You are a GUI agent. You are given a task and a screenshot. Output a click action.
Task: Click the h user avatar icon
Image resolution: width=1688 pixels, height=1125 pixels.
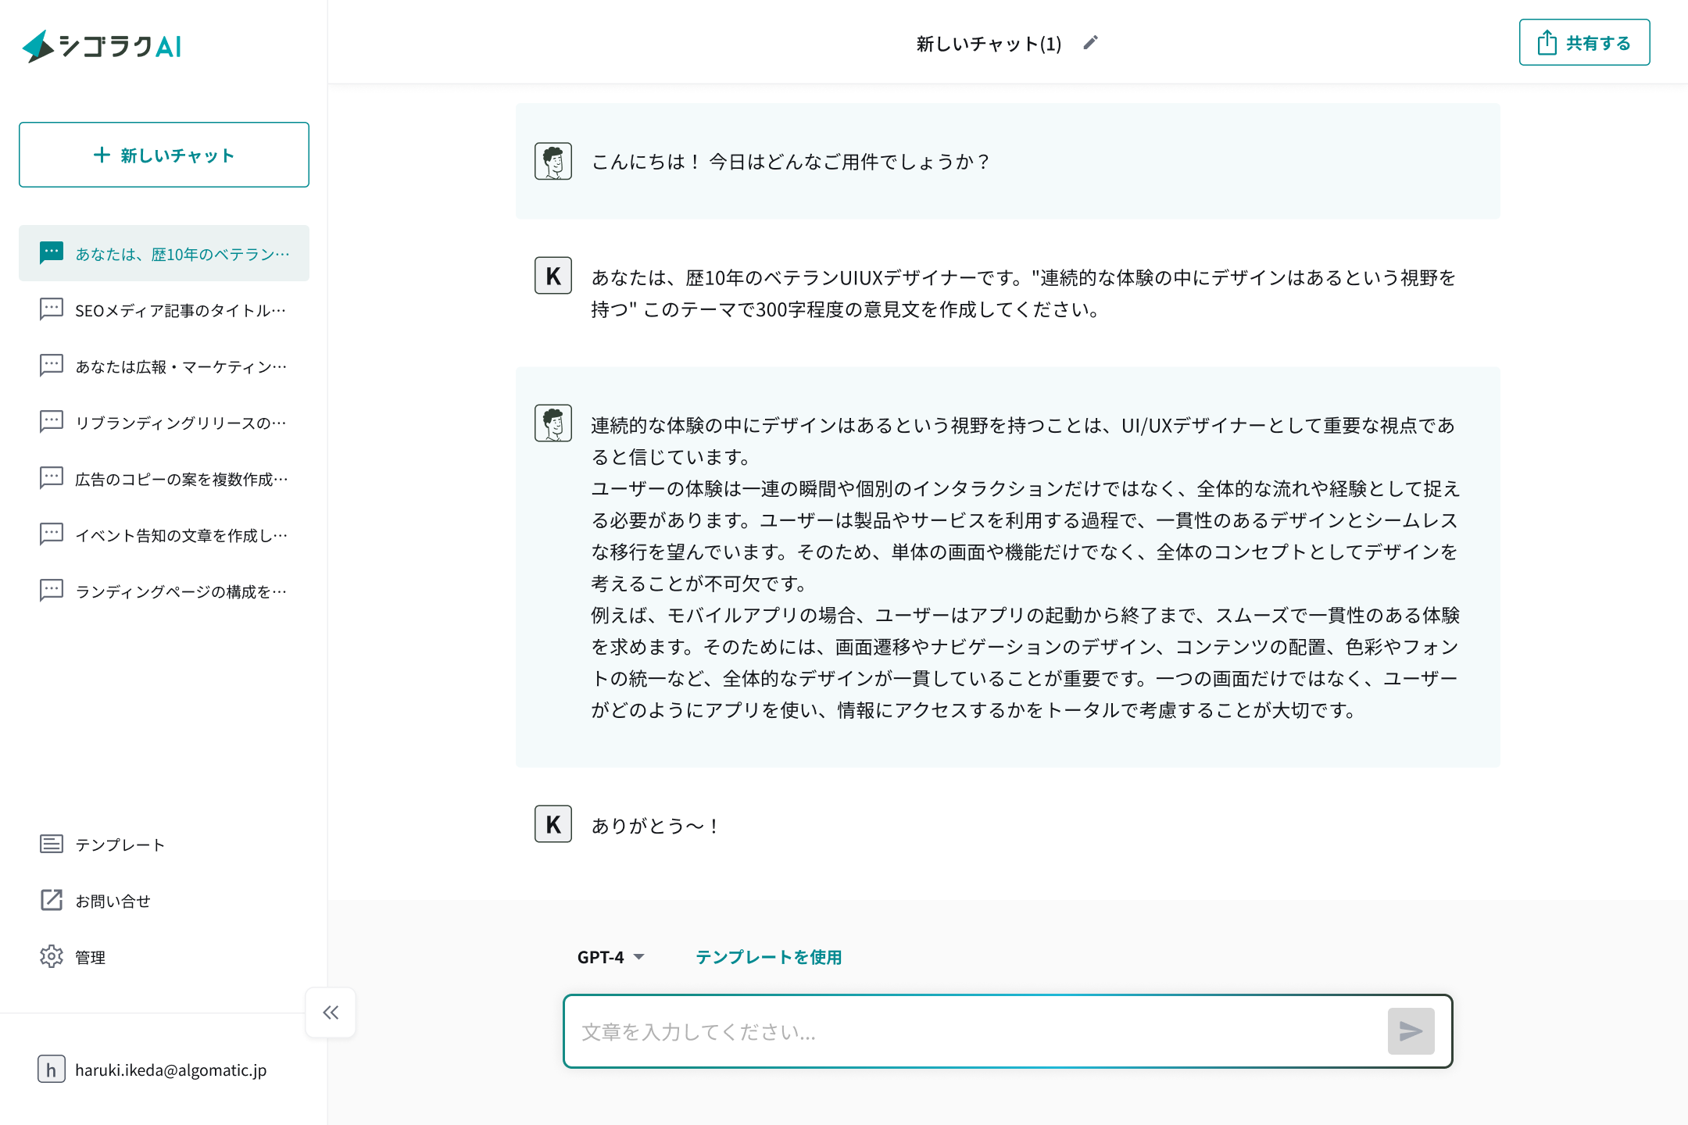coord(52,1069)
